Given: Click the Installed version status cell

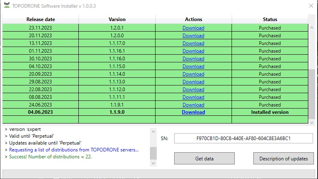Looking at the screenshot, I should click(270, 112).
